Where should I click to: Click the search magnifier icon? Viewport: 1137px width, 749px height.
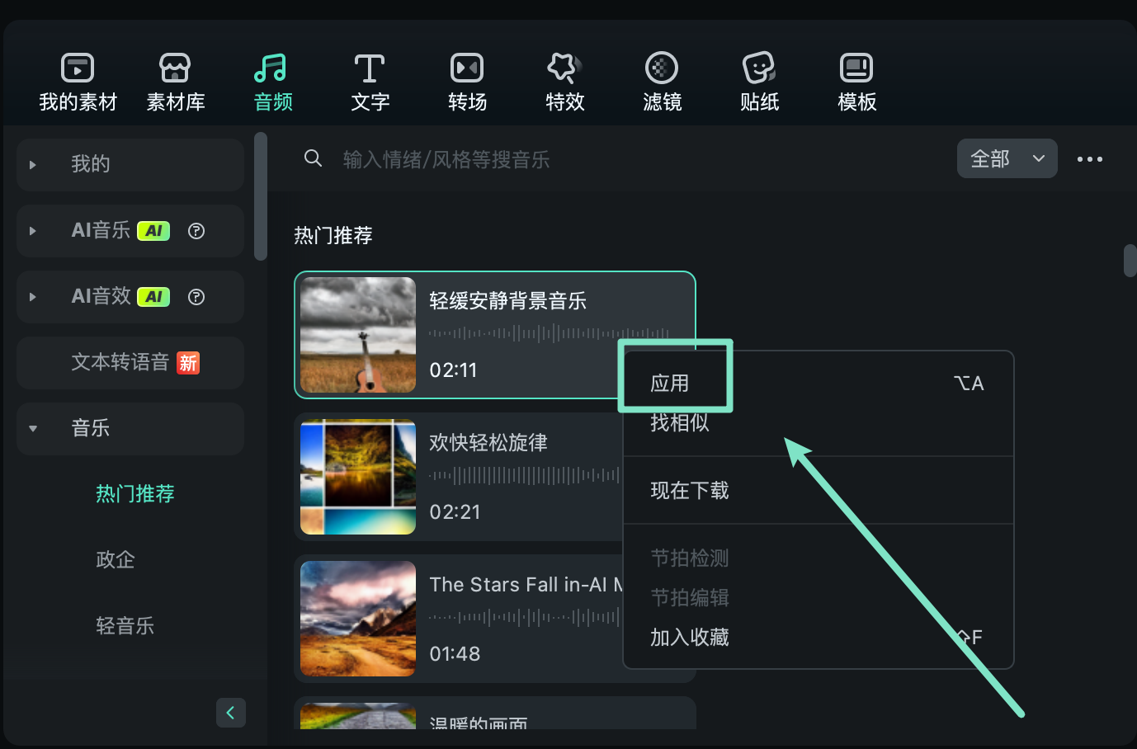[x=313, y=158]
